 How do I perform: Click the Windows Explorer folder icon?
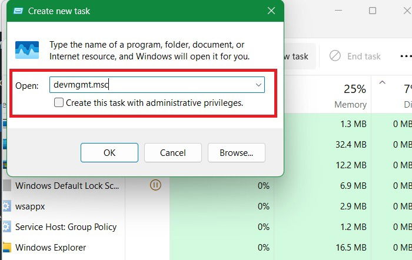[x=6, y=248]
